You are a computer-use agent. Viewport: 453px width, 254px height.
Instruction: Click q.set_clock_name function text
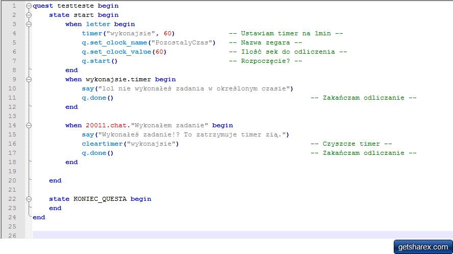114,43
